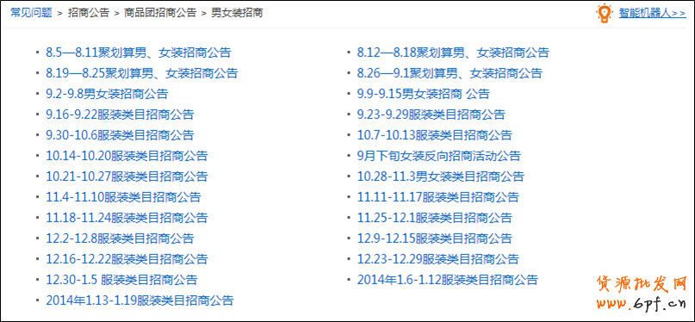Open 8.5—8.11聚划算男、女装招商公告 link

139,53
